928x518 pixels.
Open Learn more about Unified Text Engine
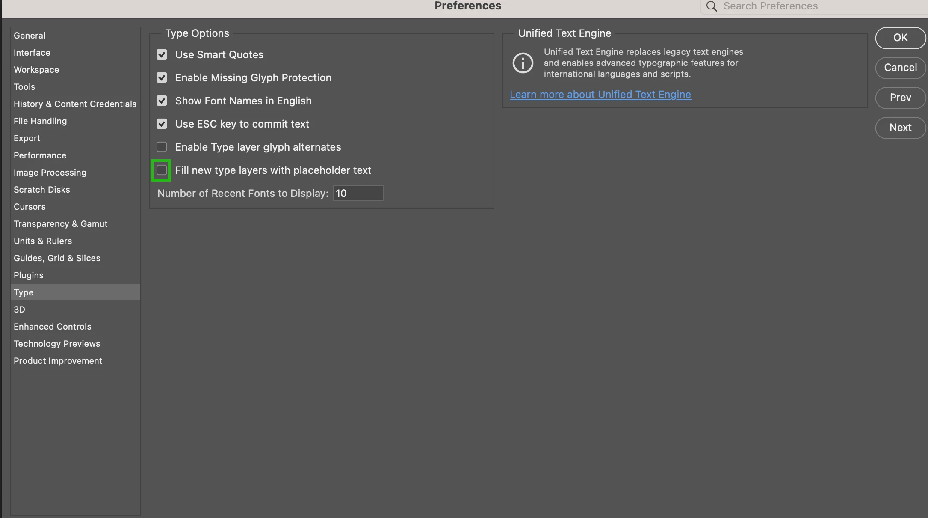tap(600, 95)
